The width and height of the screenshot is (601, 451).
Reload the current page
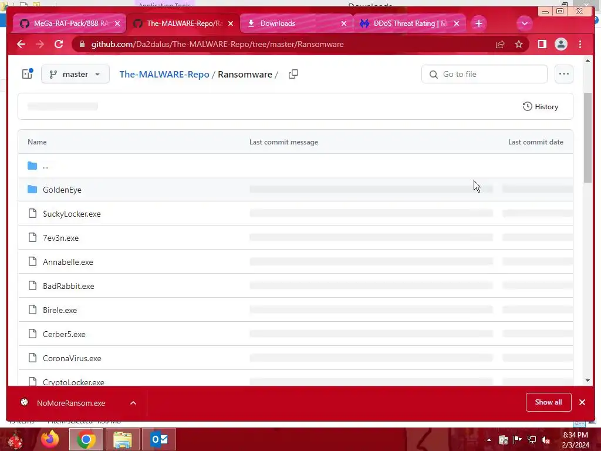tap(59, 44)
